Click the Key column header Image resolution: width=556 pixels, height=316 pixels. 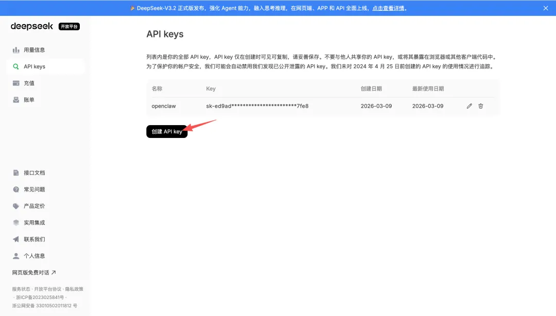[x=211, y=89]
